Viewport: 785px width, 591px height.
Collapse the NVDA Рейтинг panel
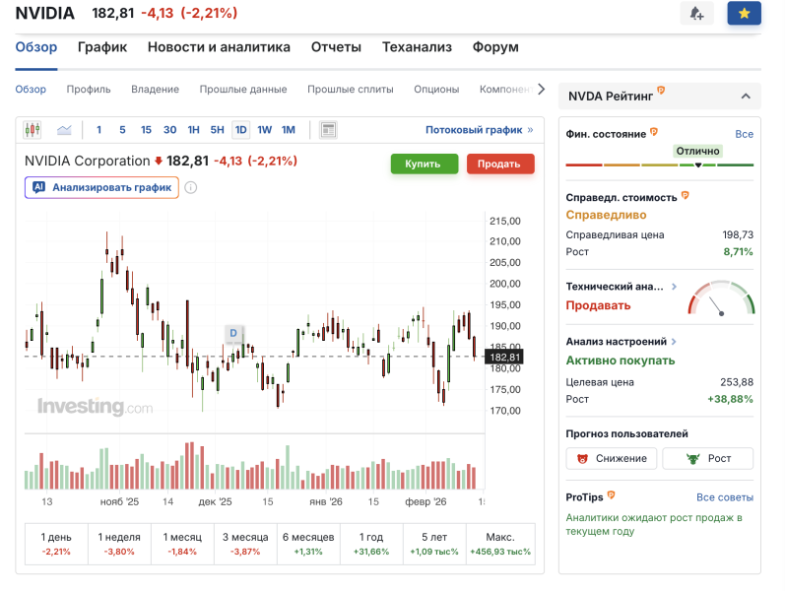click(x=745, y=97)
